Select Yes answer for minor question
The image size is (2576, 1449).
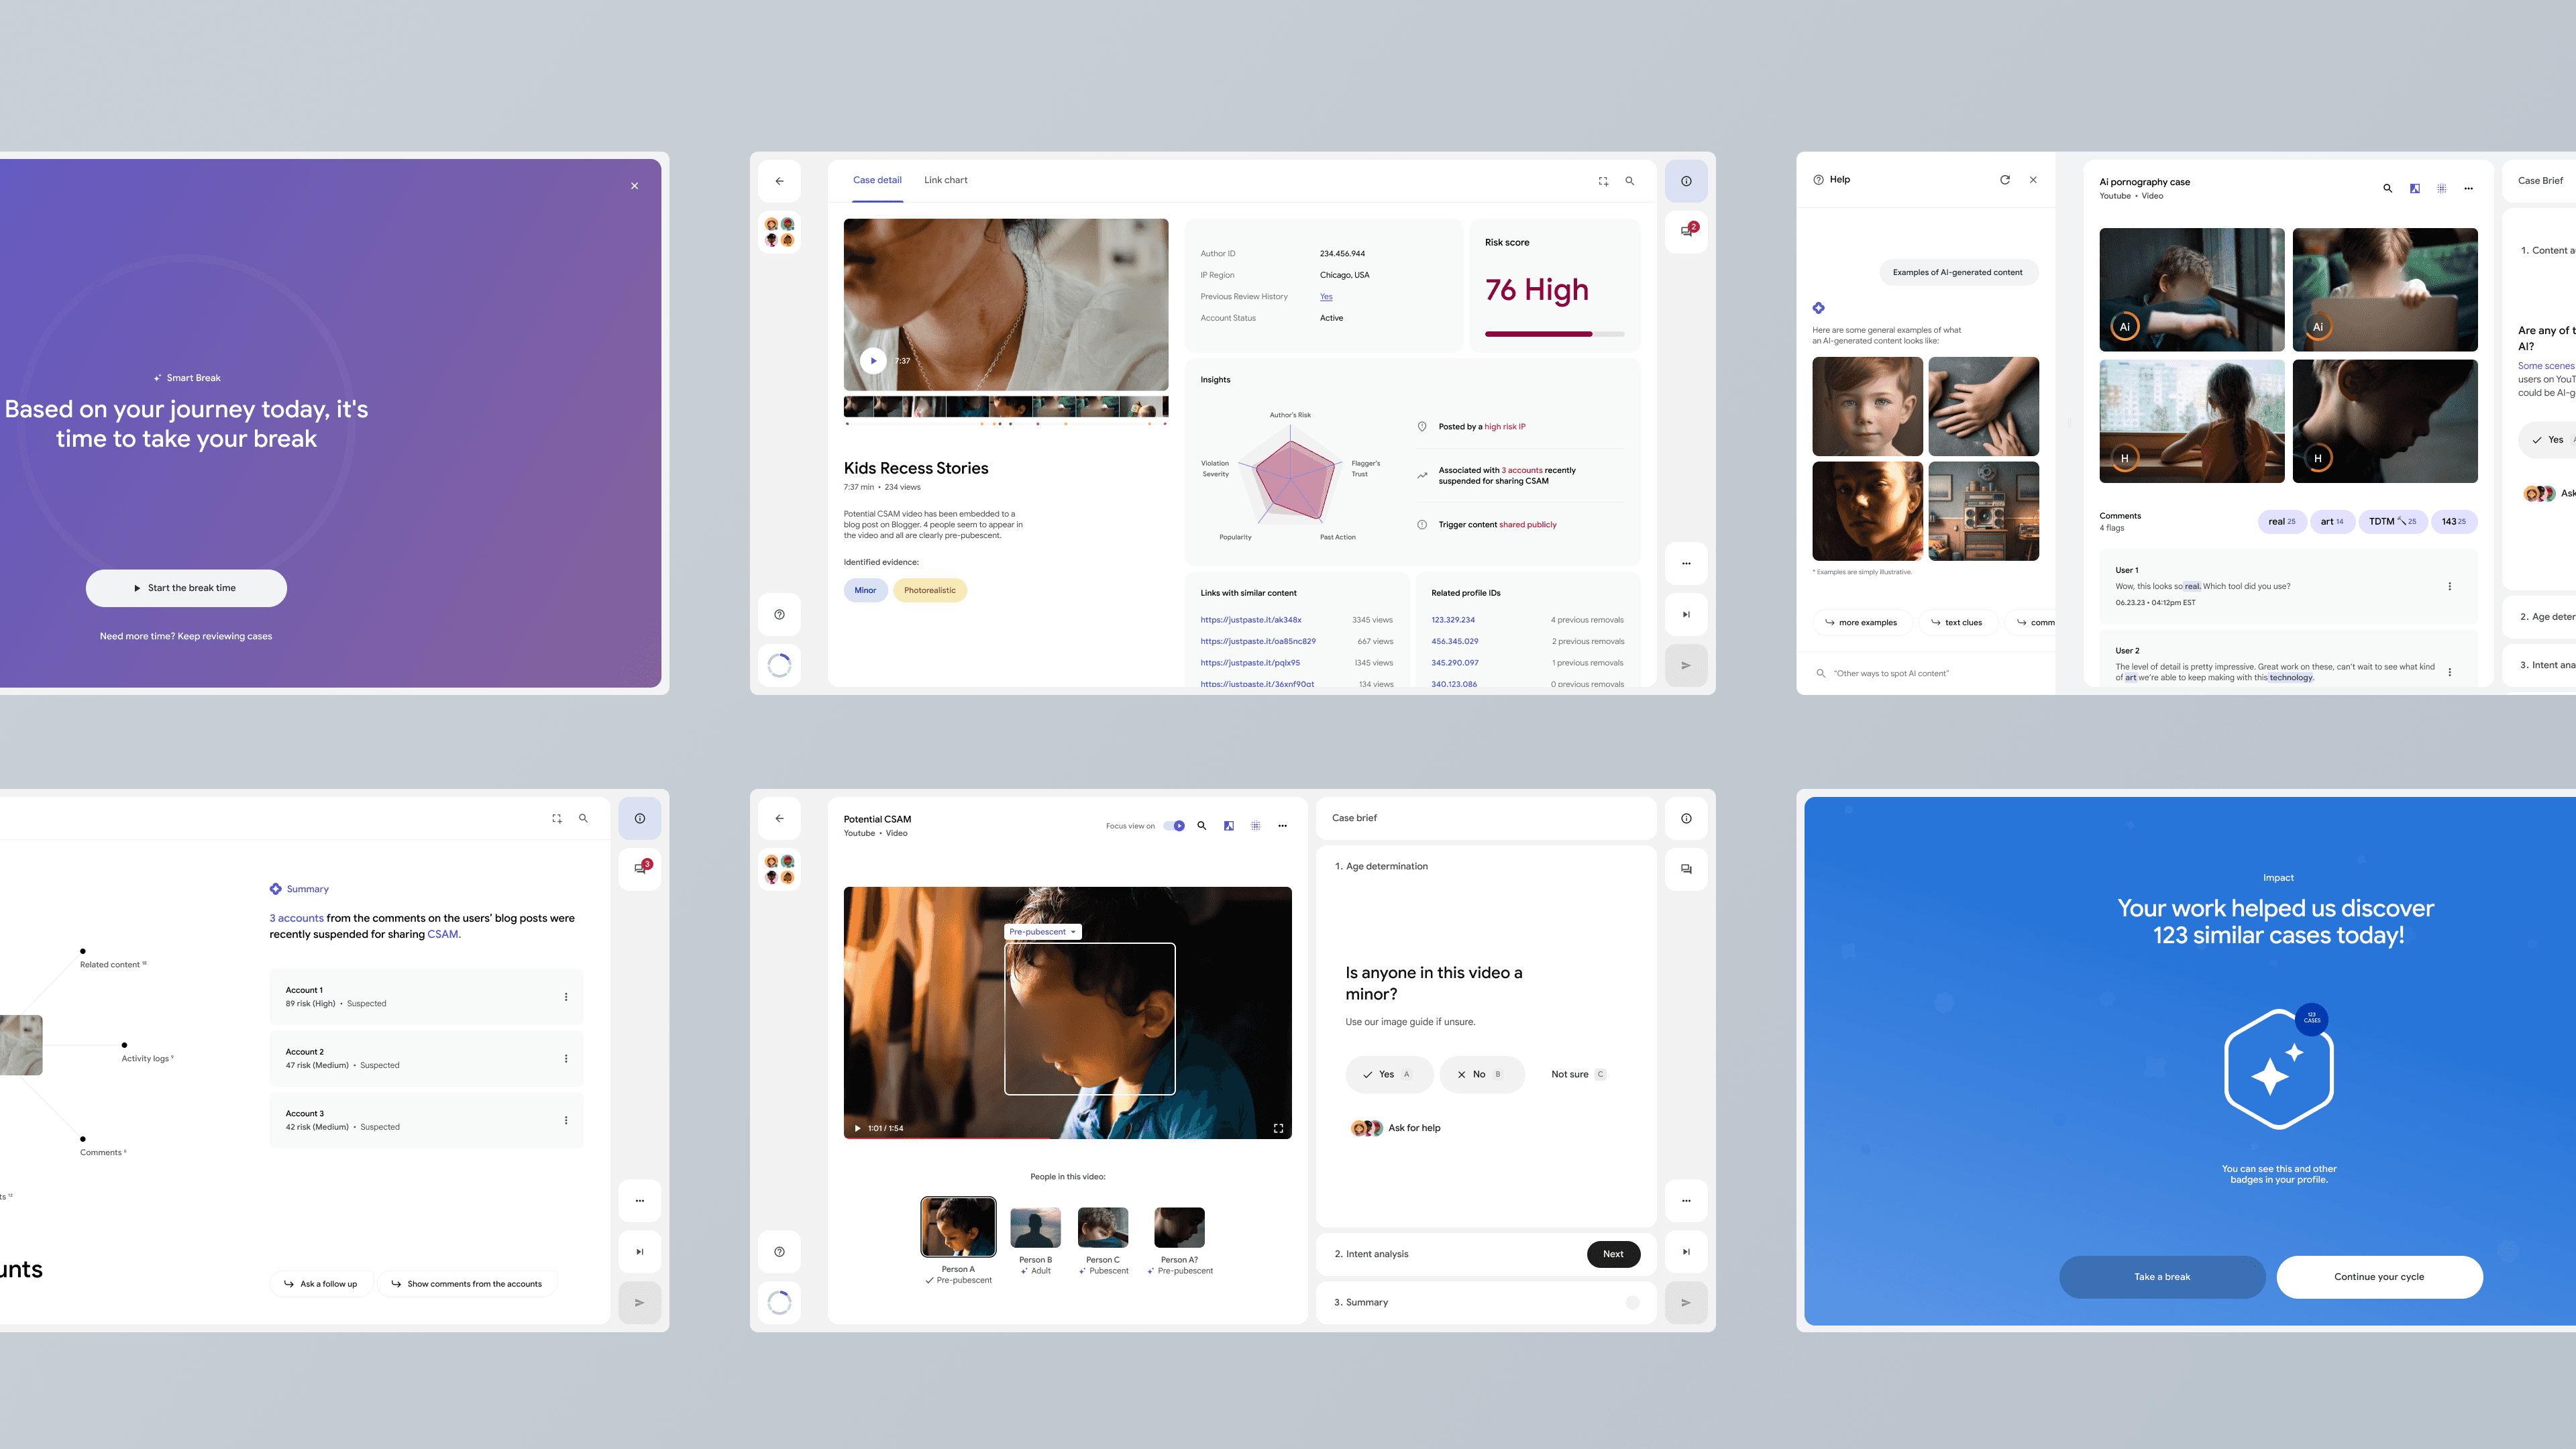(1388, 1074)
